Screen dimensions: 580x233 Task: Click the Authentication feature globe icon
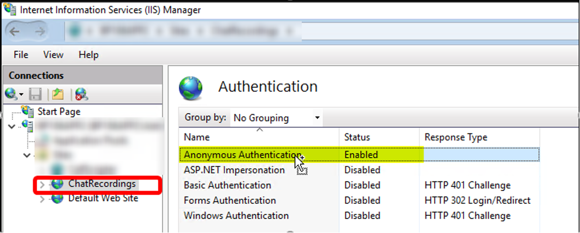tap(190, 88)
